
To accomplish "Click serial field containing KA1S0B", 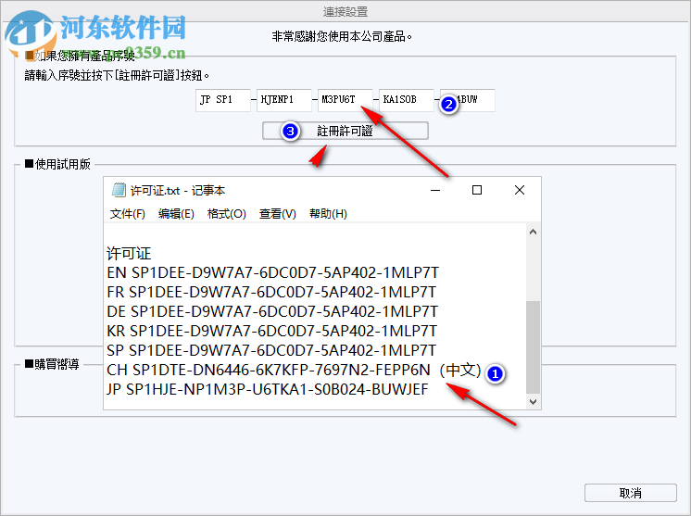I will pyautogui.click(x=407, y=99).
